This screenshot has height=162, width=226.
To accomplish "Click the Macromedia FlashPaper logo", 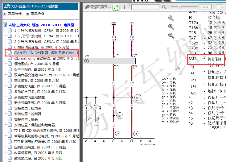I will 97,7.
